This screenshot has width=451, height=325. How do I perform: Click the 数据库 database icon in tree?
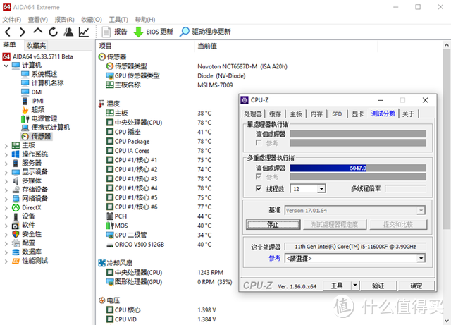tap(16, 252)
